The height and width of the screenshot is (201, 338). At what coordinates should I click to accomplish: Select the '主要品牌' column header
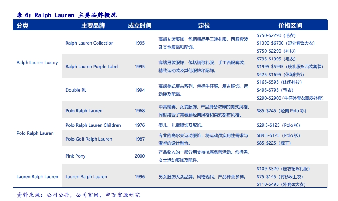93,26
